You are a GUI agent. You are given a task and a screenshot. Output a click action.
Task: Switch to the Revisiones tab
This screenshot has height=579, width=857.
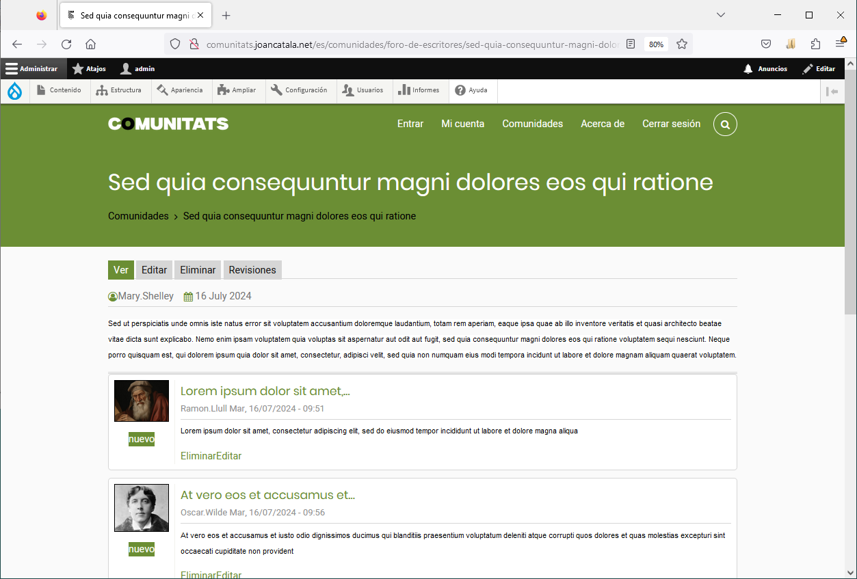[252, 270]
